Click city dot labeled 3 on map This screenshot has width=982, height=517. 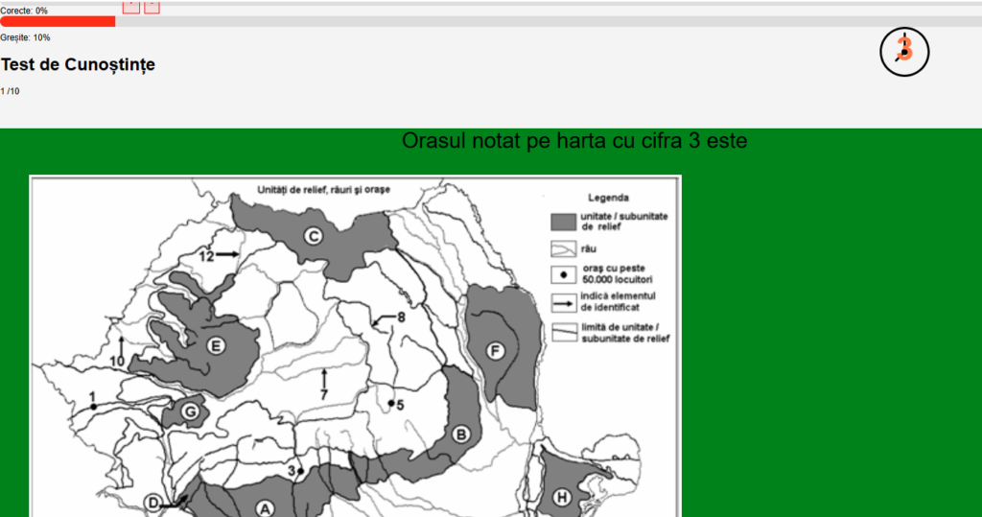point(300,471)
